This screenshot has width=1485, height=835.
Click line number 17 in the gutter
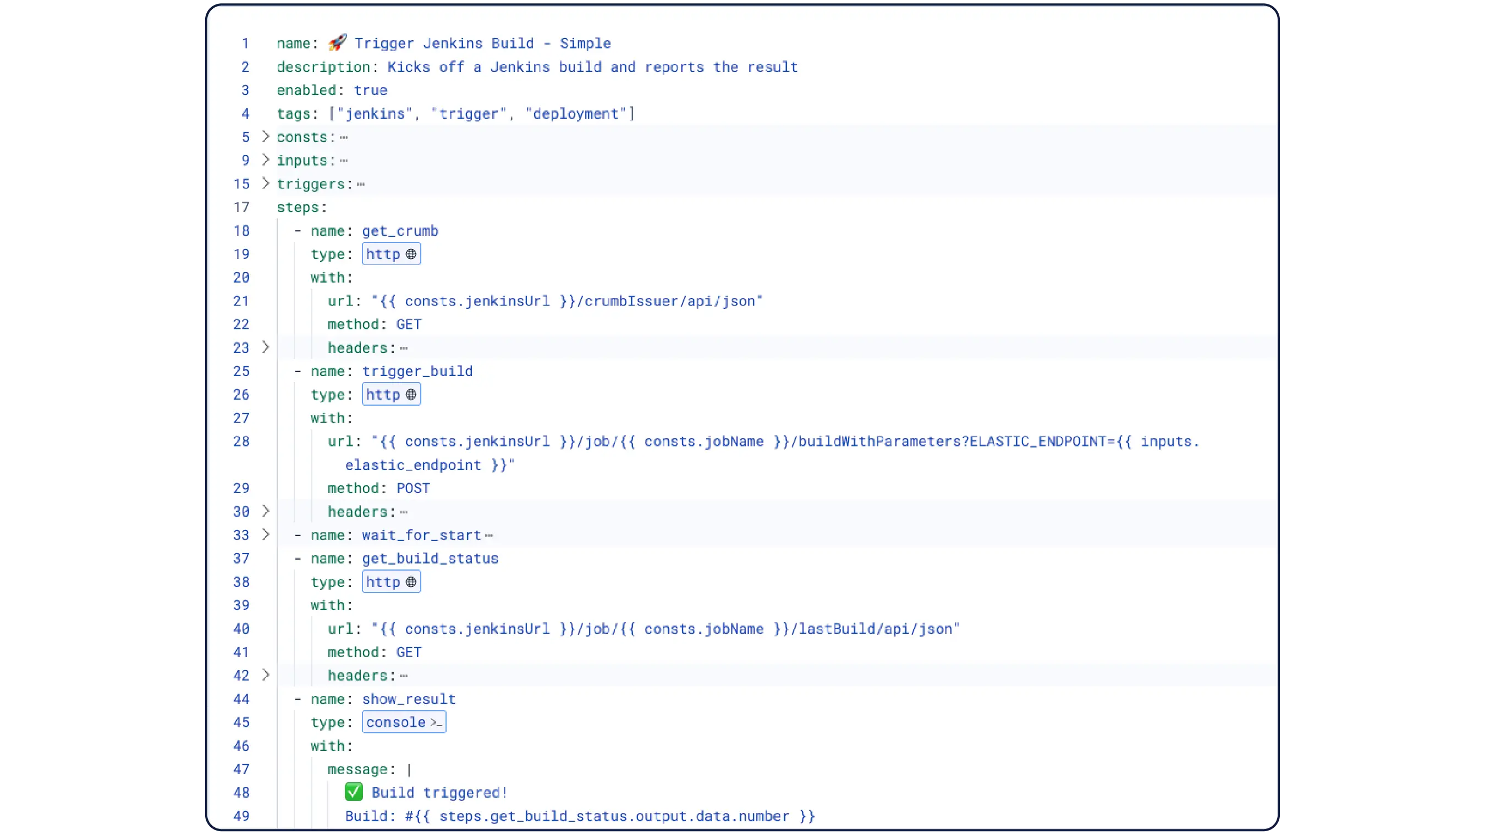[241, 207]
